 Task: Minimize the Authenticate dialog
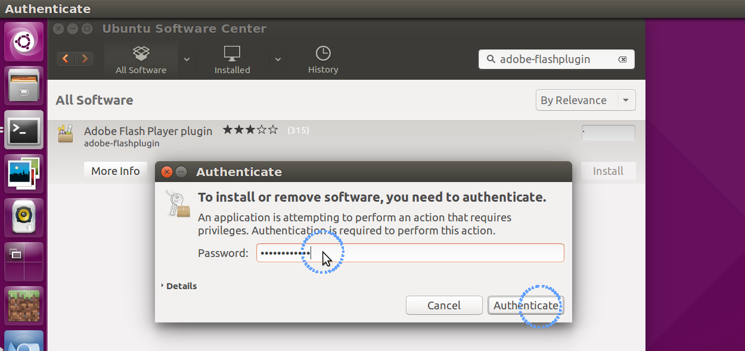tap(182, 172)
